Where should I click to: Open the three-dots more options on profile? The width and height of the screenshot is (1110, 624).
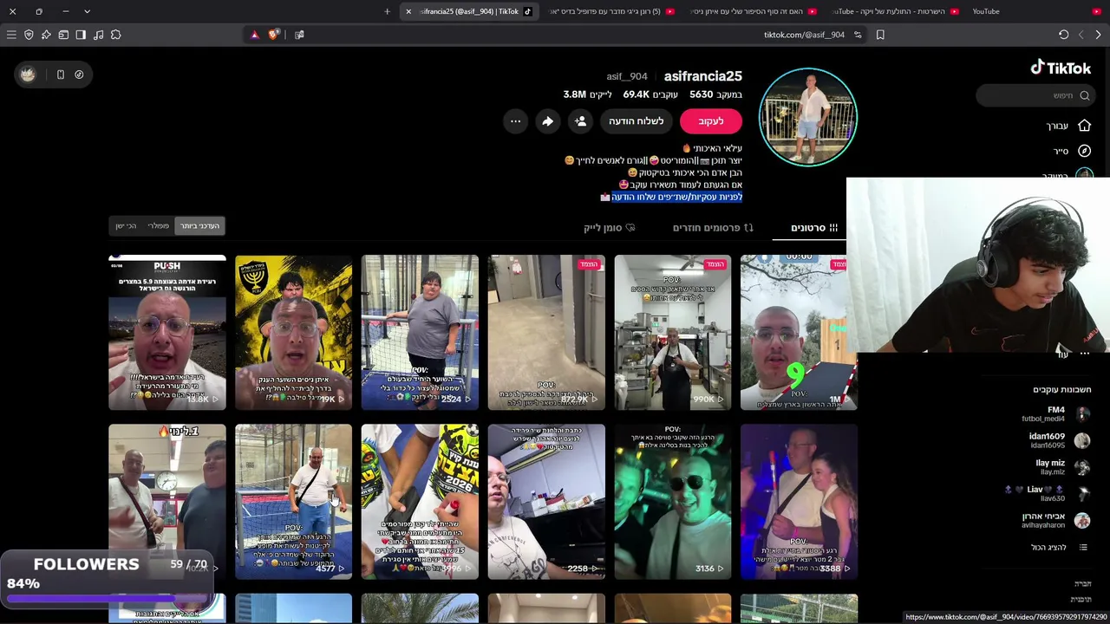pyautogui.click(x=515, y=121)
